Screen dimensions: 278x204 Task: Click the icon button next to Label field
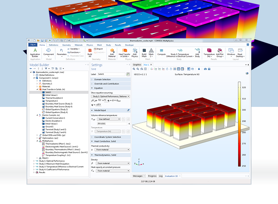coord(128,74)
